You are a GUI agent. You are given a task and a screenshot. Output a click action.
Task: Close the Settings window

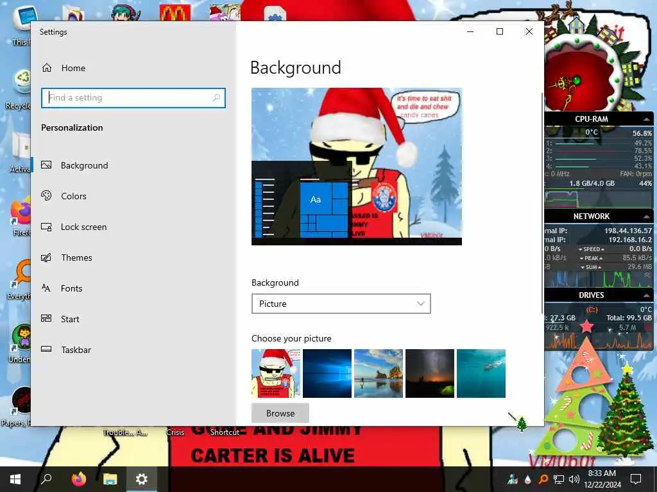click(529, 31)
